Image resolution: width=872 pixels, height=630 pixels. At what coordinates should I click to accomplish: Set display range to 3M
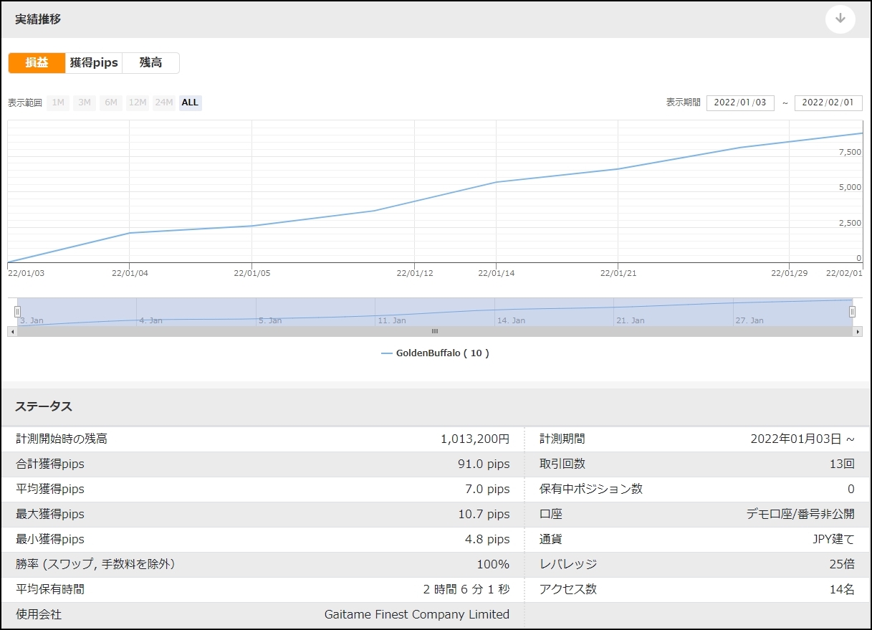(85, 102)
